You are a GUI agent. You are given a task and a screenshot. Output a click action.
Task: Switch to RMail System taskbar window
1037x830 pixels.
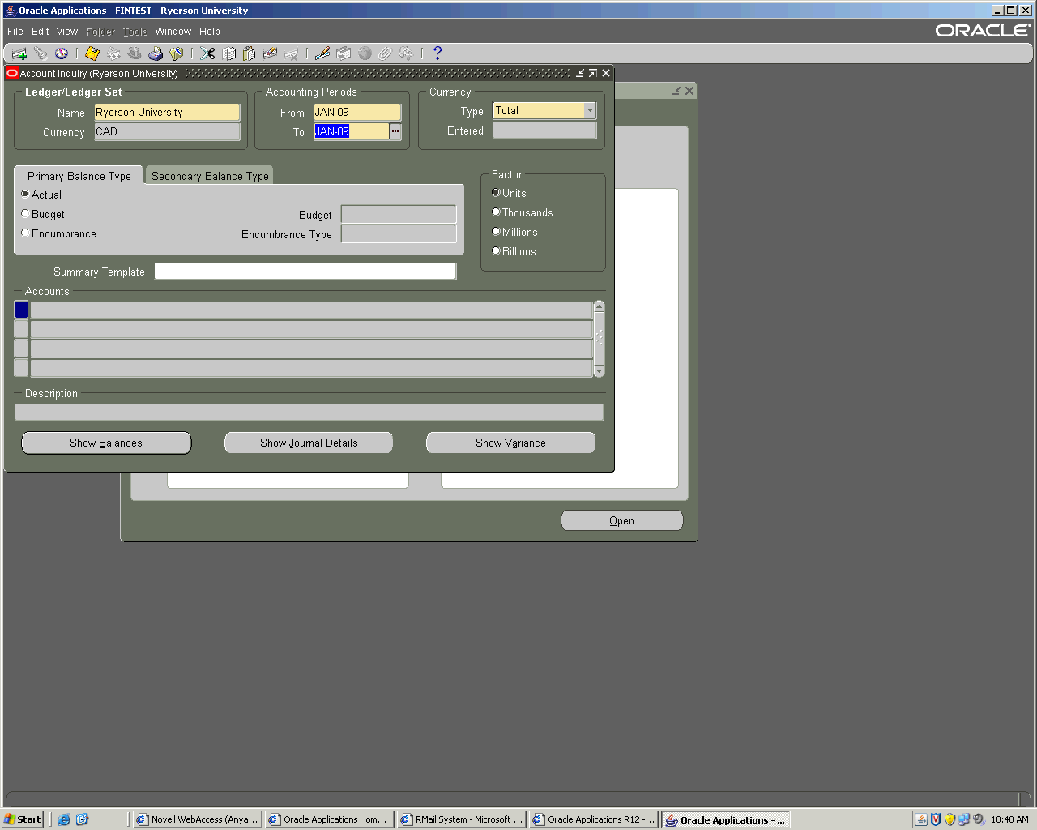pyautogui.click(x=462, y=819)
